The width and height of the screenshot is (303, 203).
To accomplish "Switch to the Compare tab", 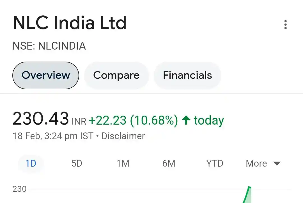I will point(116,75).
